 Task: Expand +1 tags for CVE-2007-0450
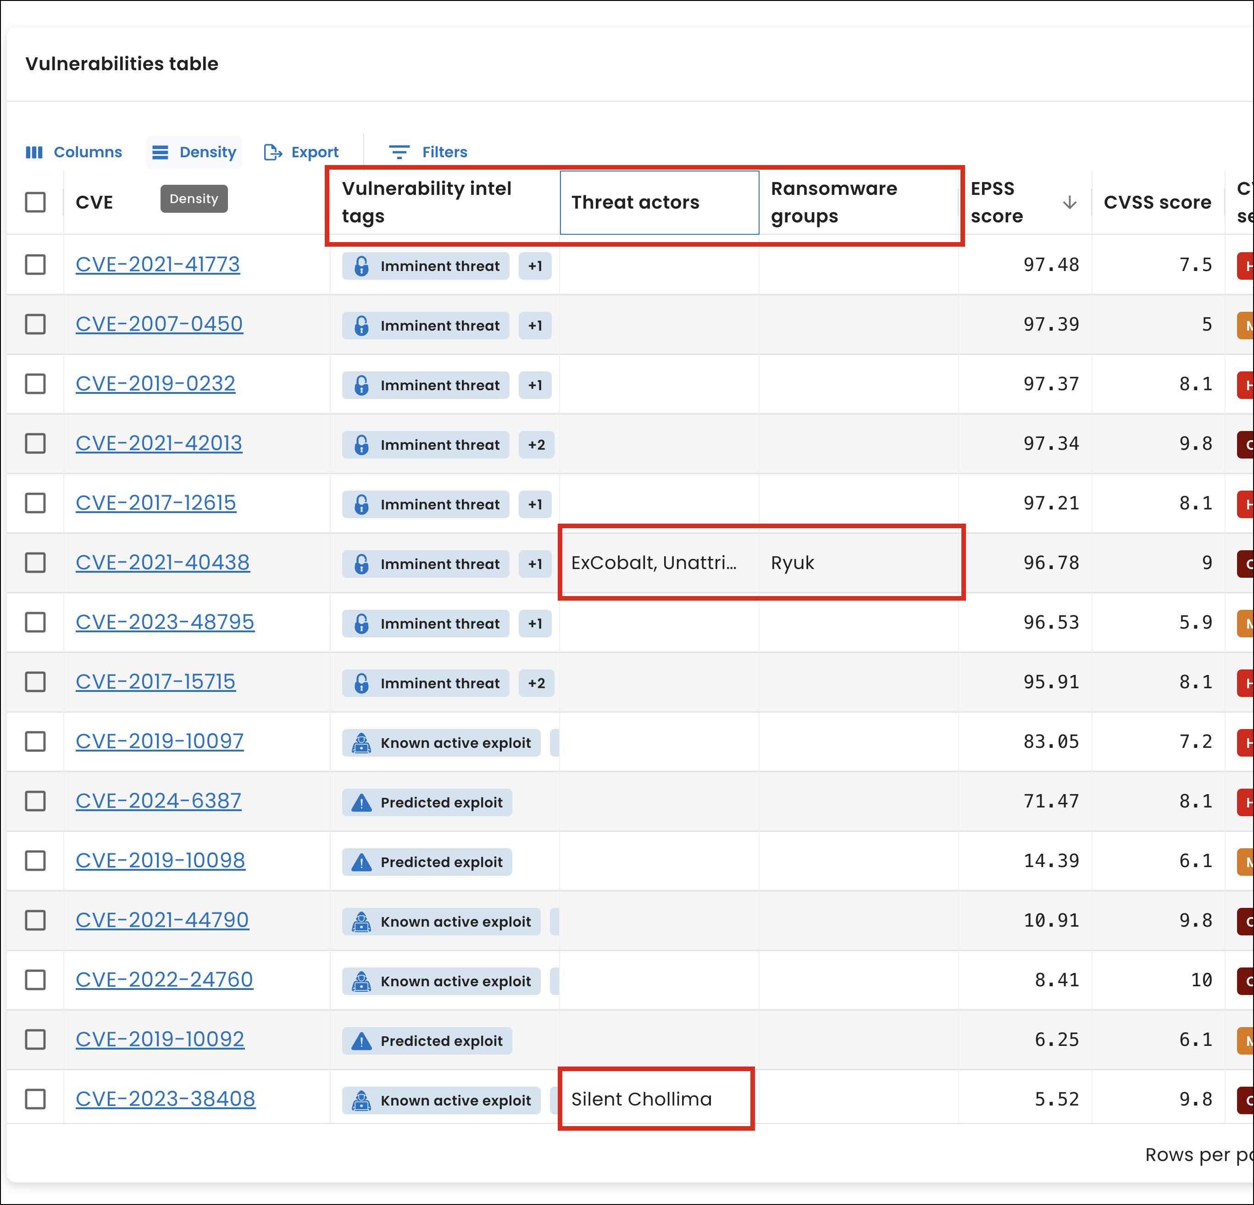tap(535, 326)
